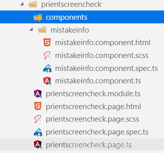Select the components folder label
The image size is (164, 153).
click(x=67, y=17)
